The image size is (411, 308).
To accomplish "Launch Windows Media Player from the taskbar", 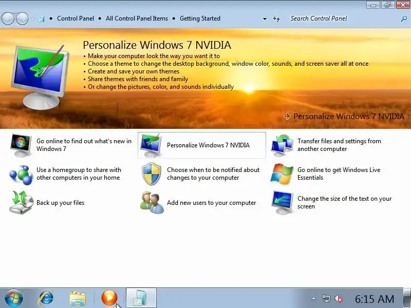I will tap(109, 298).
